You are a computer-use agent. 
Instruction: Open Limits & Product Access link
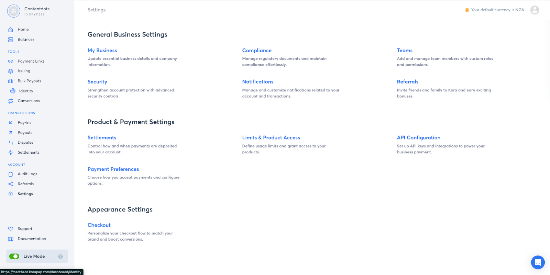pos(271,138)
